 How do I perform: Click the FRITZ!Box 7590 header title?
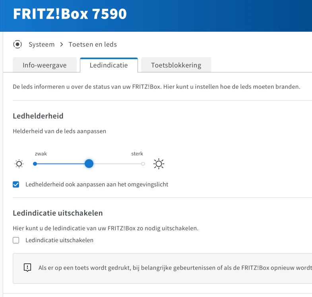[70, 14]
